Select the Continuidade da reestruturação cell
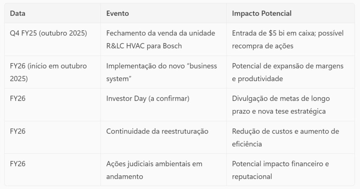Screen dimensions: 360x189 [157, 131]
